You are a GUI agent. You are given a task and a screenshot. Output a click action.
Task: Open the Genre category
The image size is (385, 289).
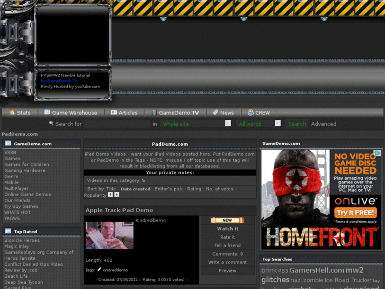coord(11,177)
